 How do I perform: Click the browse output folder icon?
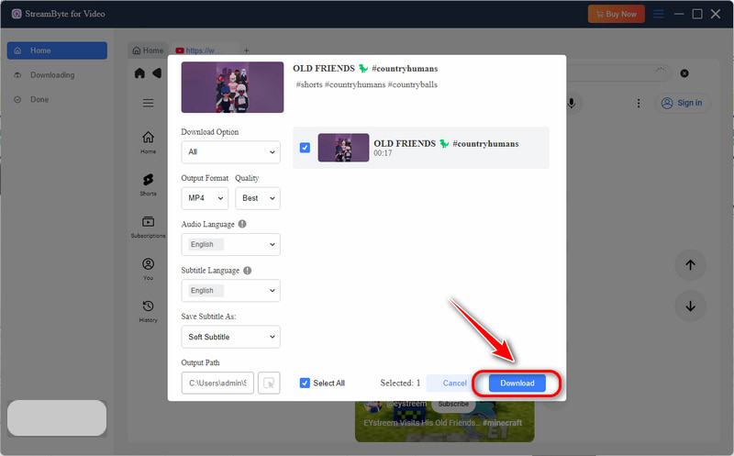(x=269, y=383)
